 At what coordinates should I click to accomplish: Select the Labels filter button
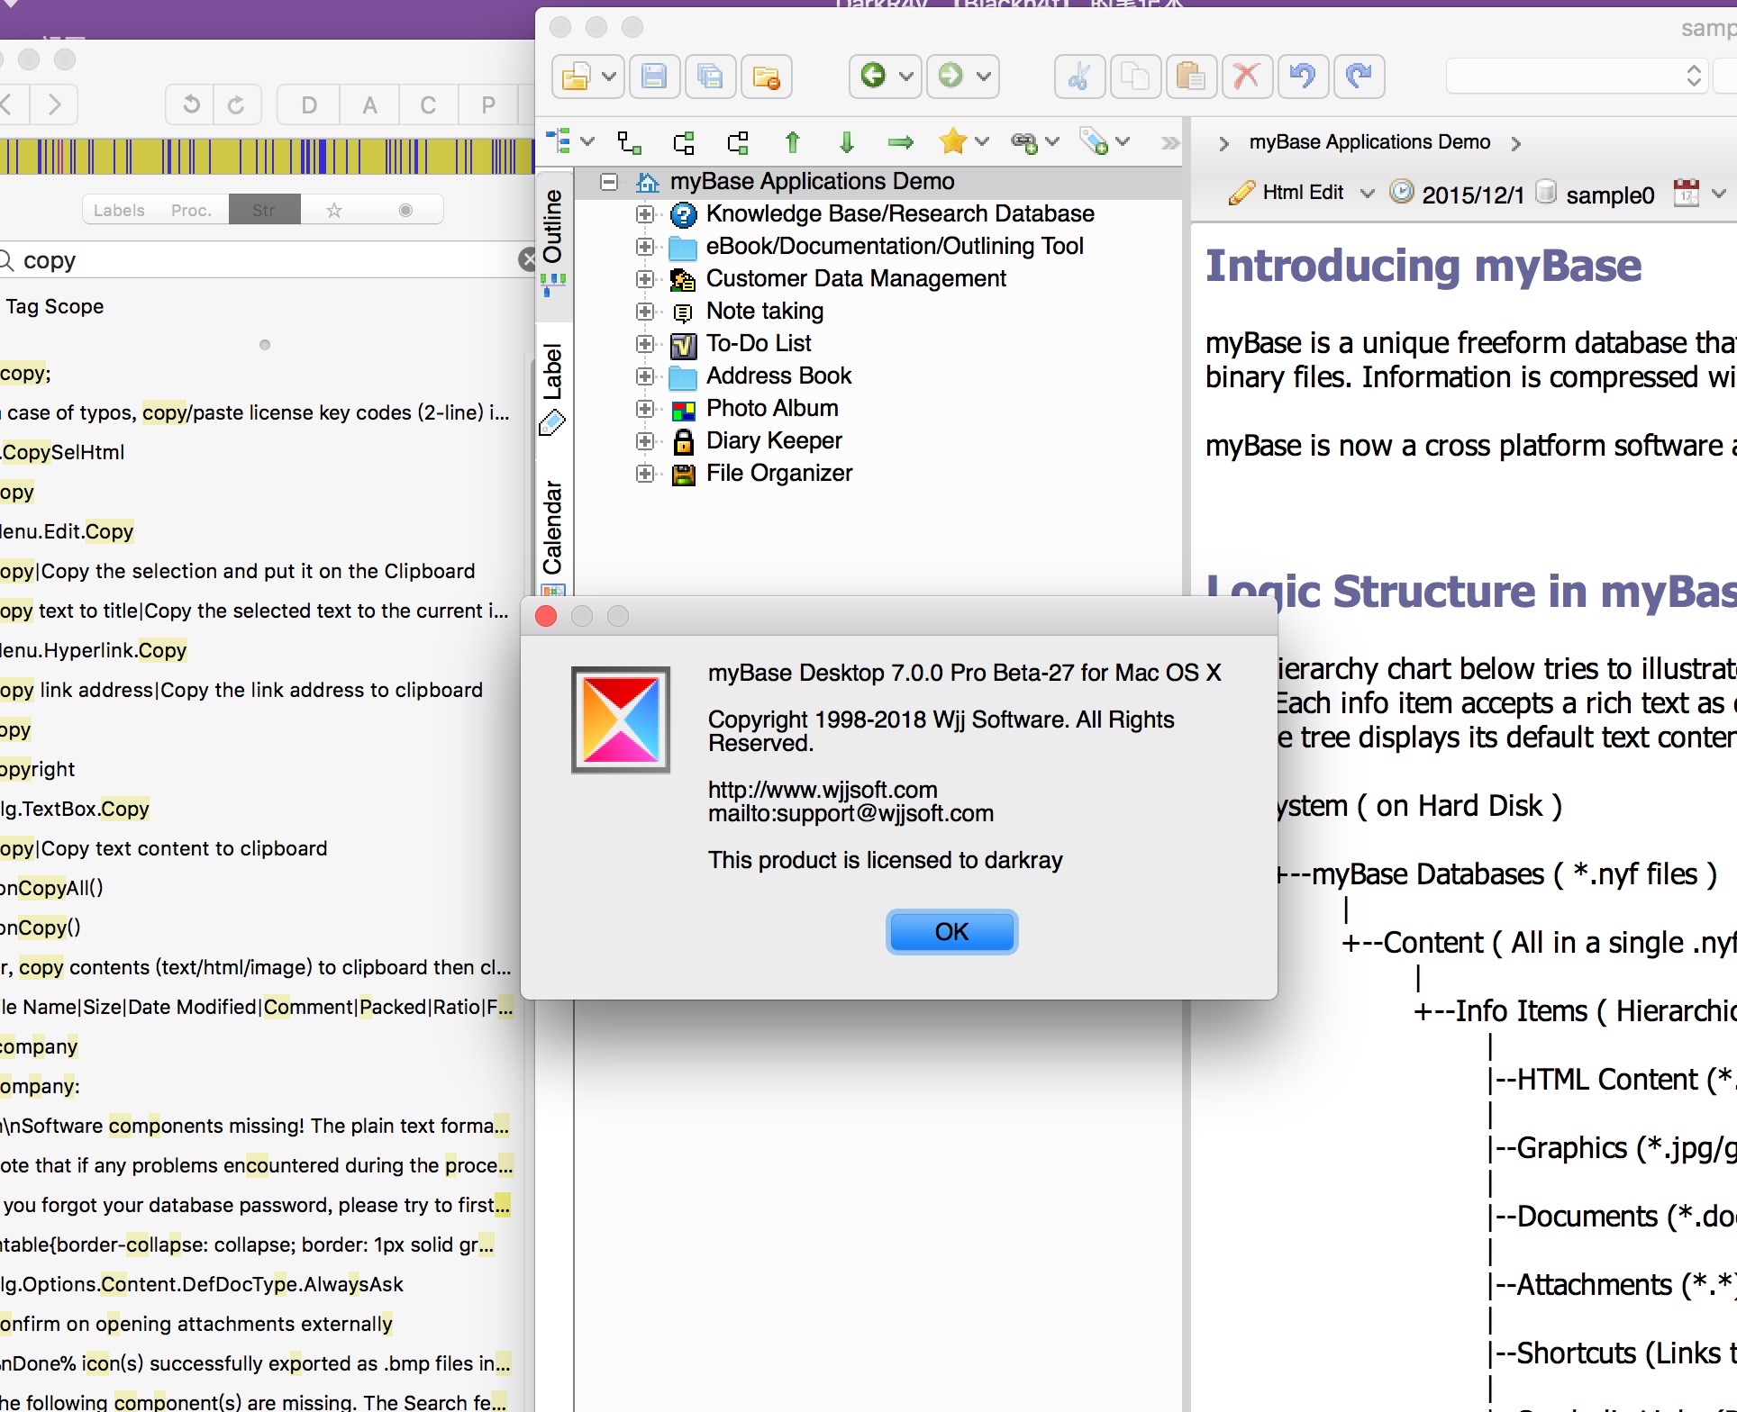click(119, 210)
